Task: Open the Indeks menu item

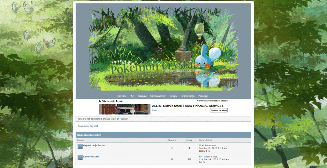Action: [x=121, y=96]
